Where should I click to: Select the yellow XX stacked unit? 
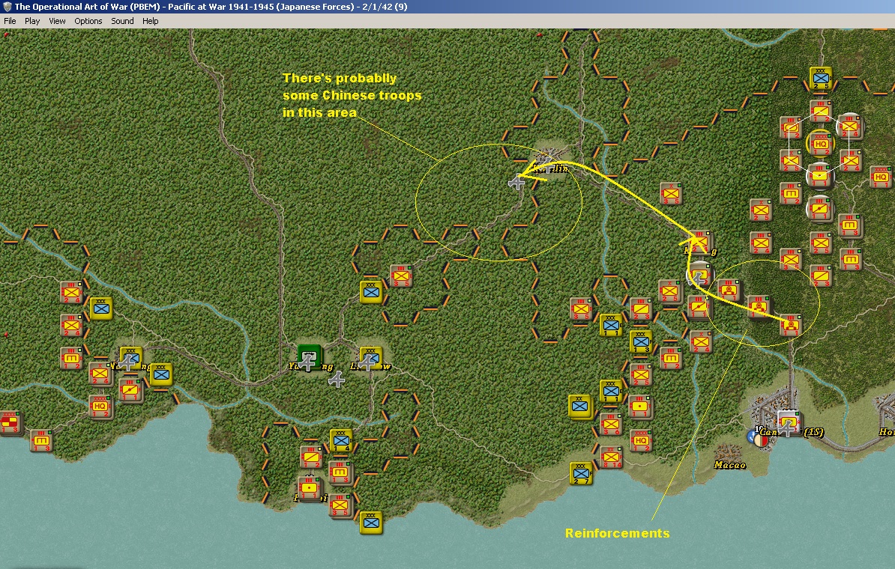click(580, 406)
